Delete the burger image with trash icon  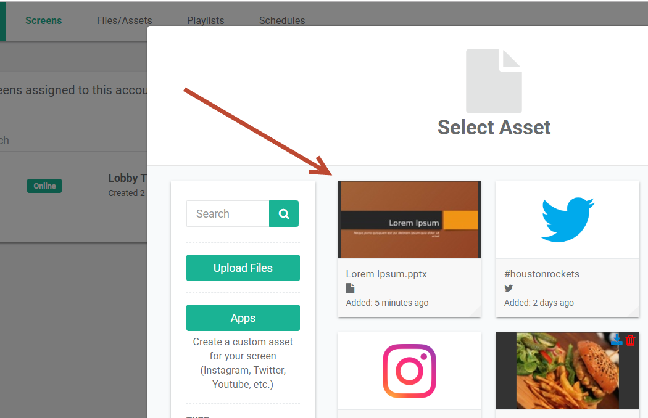(x=630, y=340)
